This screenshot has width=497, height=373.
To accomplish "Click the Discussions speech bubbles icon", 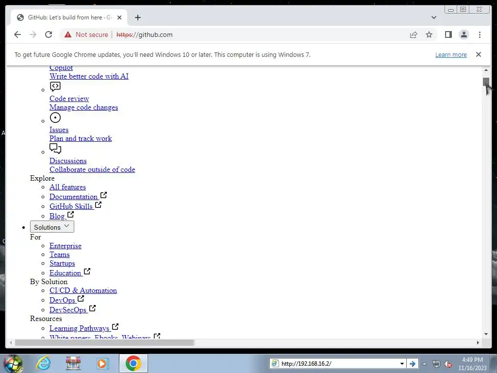I will coord(55,149).
